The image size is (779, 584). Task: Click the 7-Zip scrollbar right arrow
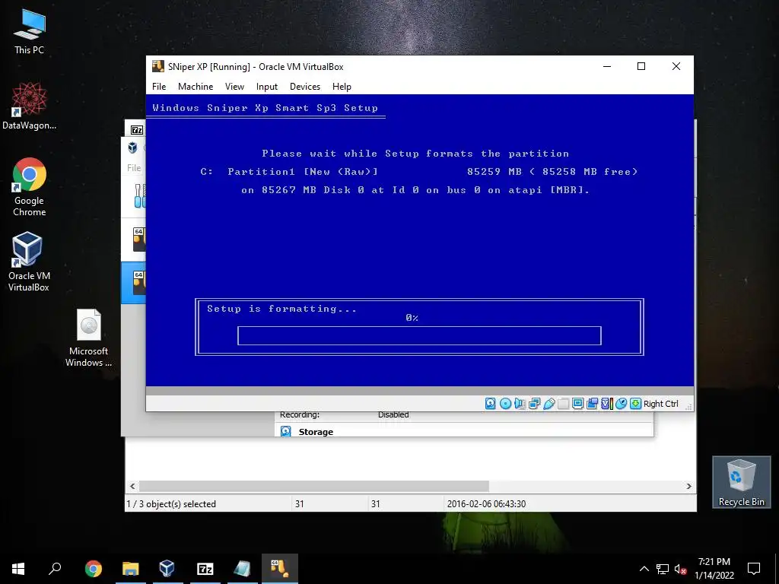tap(689, 486)
